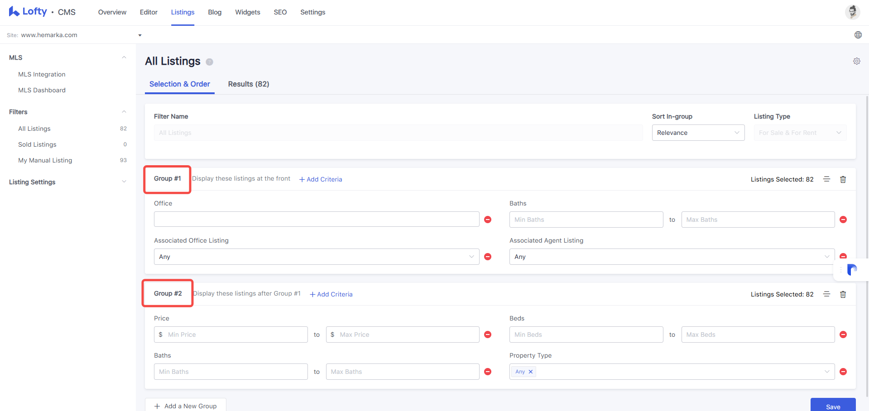Image resolution: width=869 pixels, height=411 pixels.
Task: Remove the Baths criteria in Group #1
Action: 843,220
